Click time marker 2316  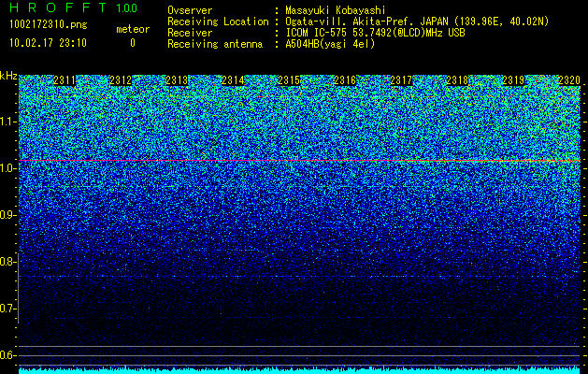tap(345, 80)
